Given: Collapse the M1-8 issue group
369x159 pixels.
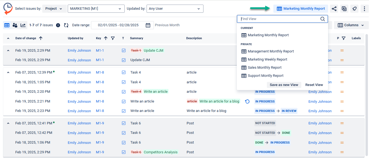Looking at the screenshot, I should click(x=8, y=72).
